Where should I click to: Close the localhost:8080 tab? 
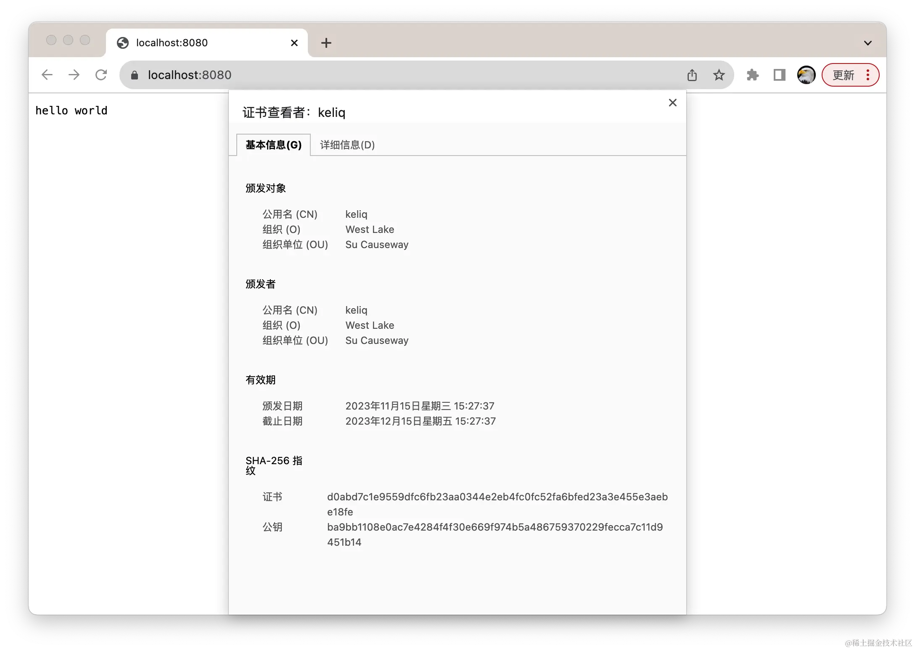click(294, 43)
